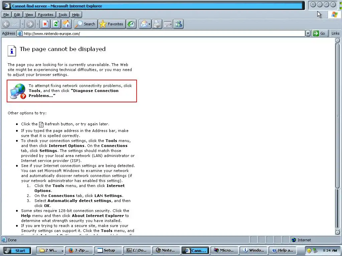
Task: Expand the address bar dropdown list
Action: coord(308,33)
